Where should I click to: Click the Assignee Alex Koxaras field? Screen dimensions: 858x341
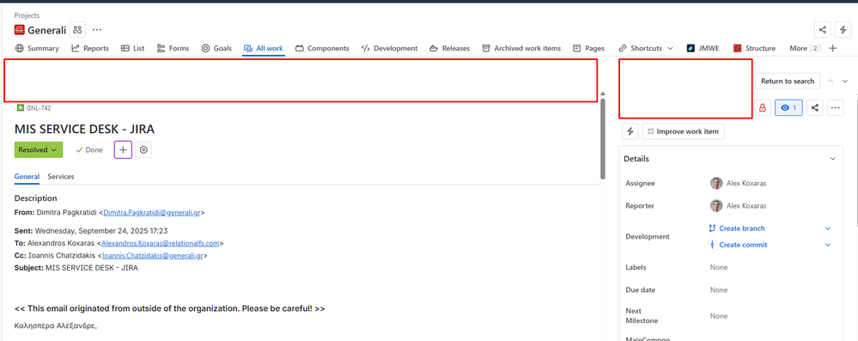pyautogui.click(x=738, y=183)
